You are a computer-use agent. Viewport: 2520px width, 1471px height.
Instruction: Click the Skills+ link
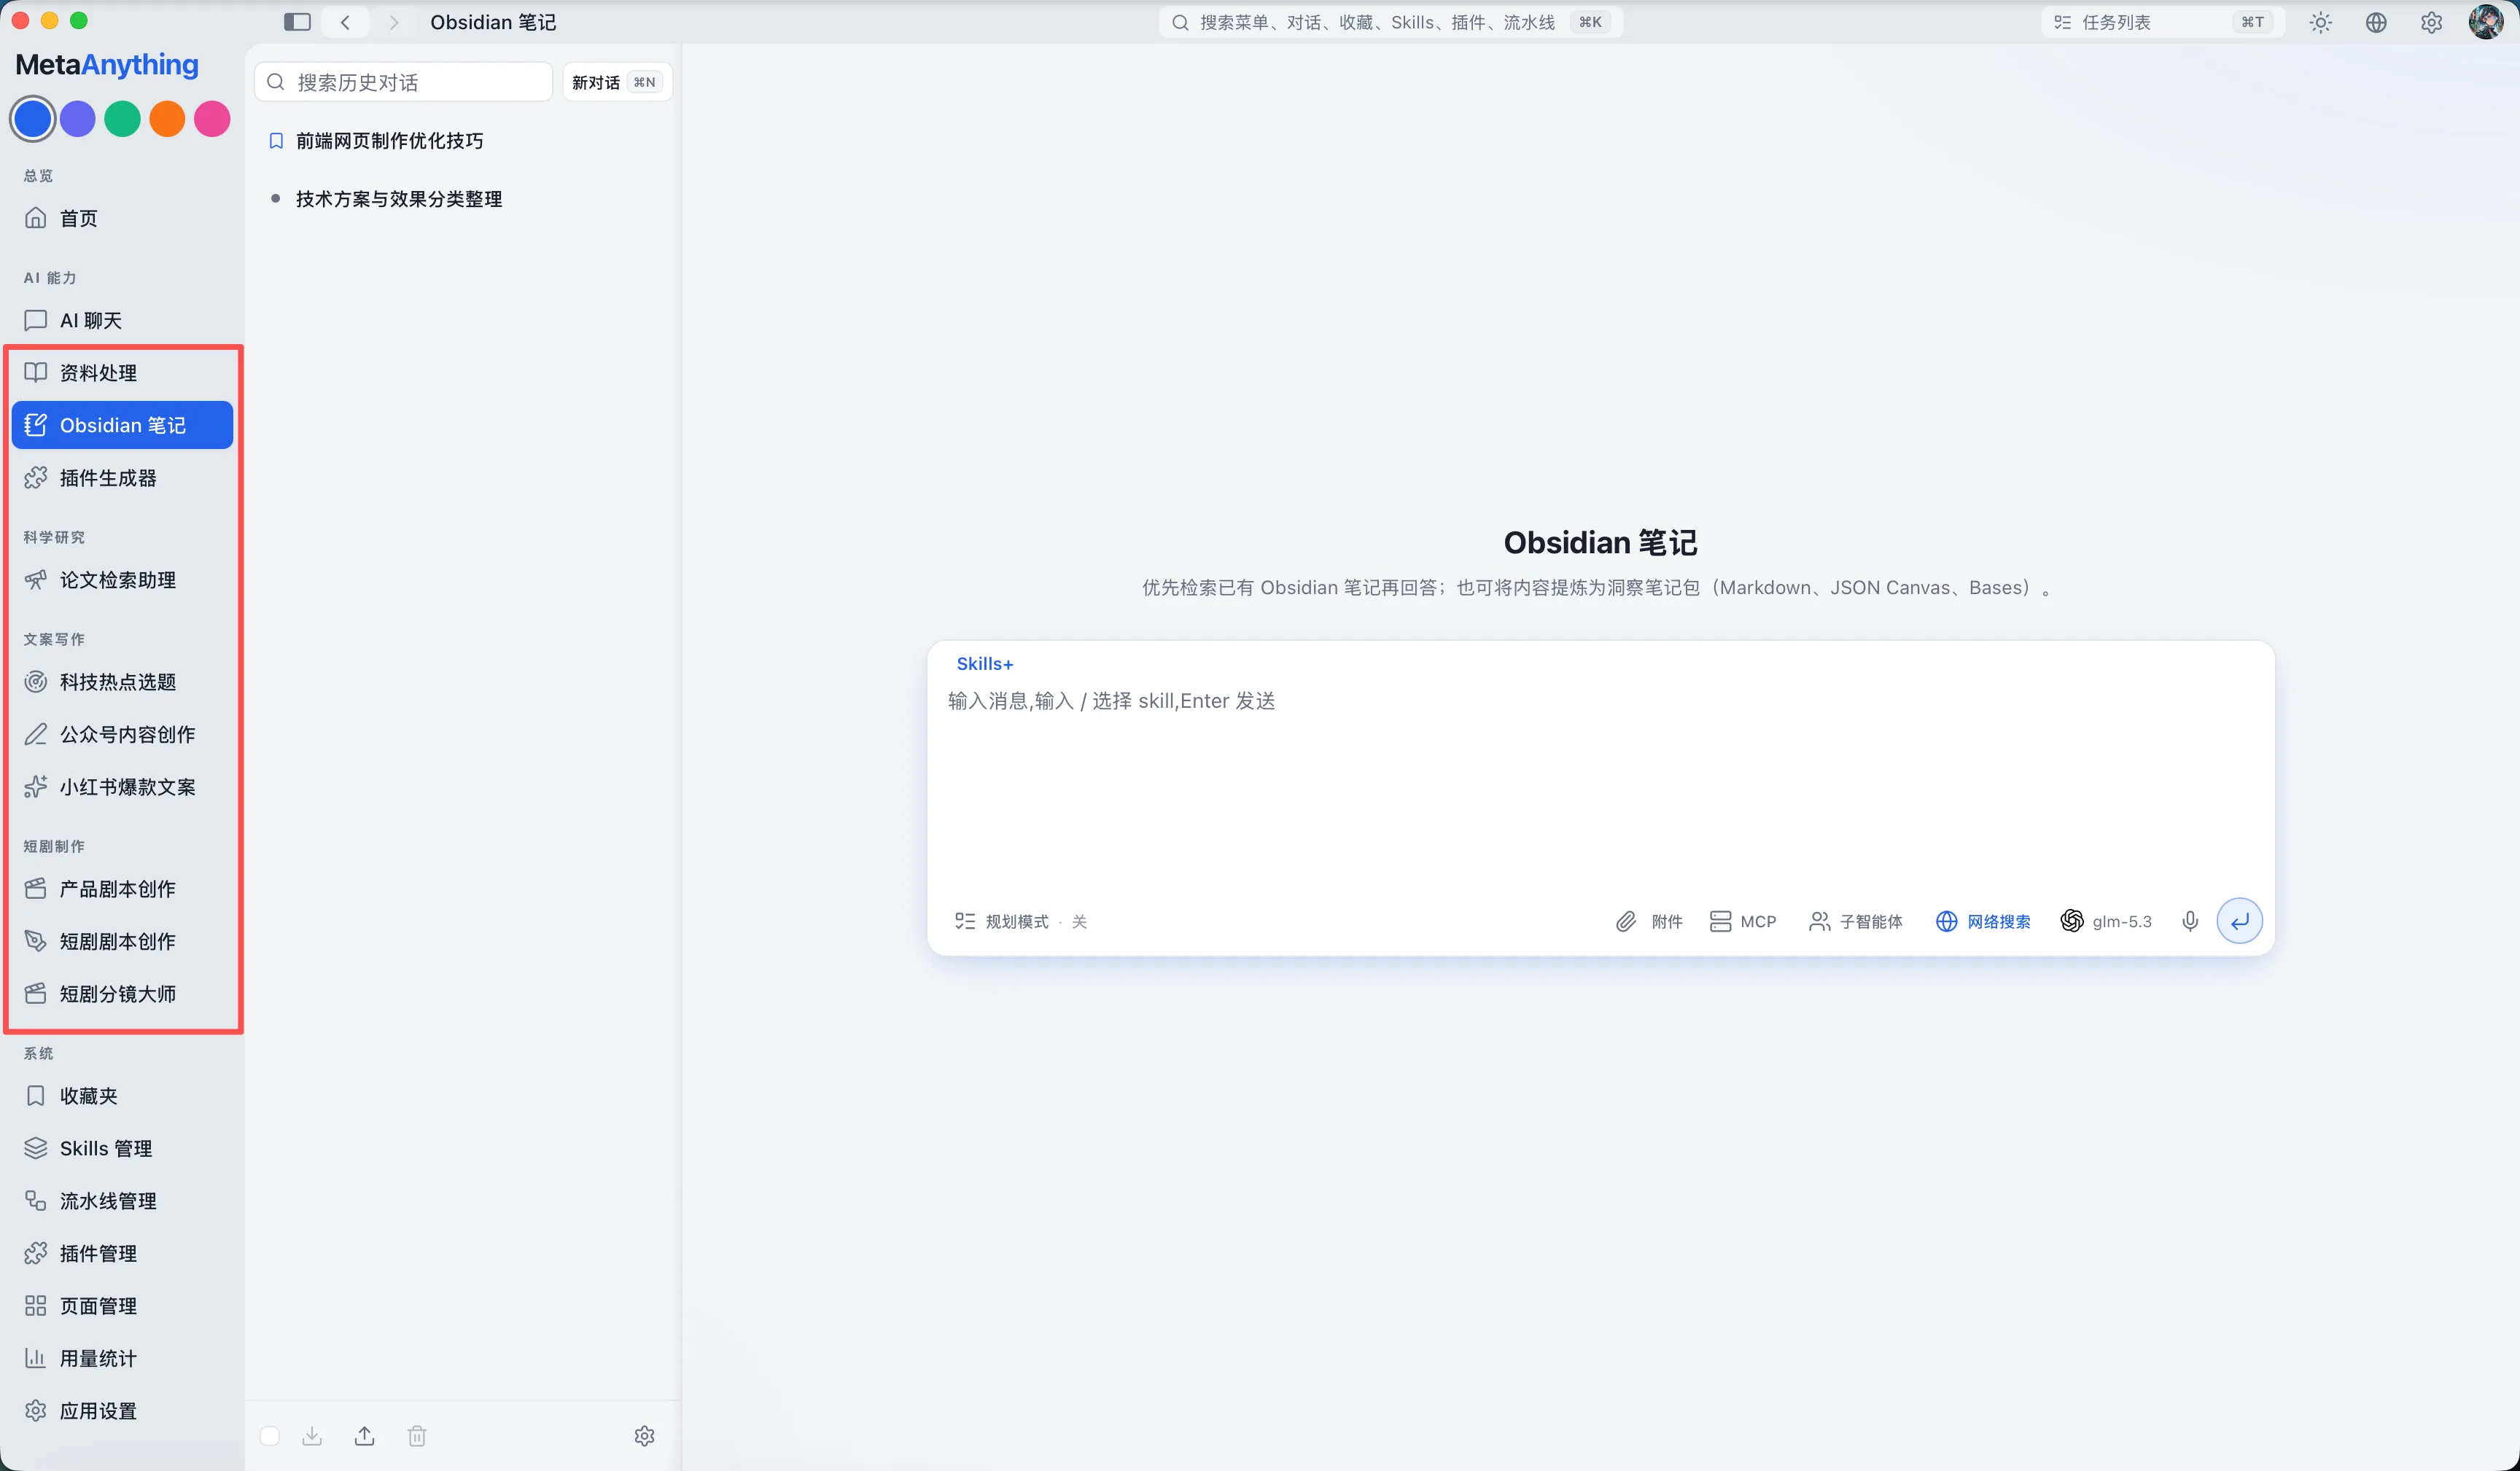pos(985,664)
